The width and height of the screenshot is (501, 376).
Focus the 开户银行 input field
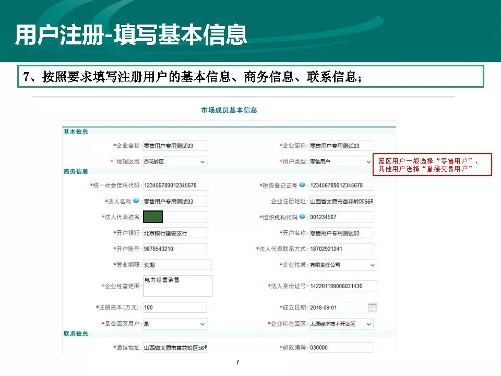tap(174, 233)
